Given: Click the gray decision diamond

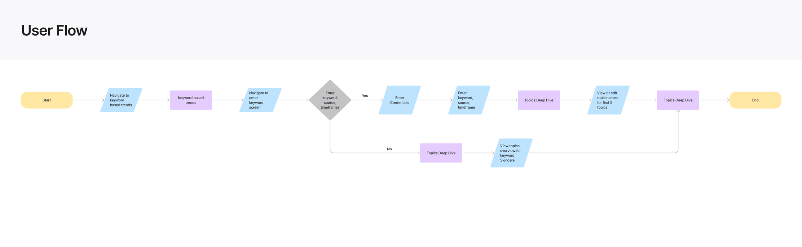Looking at the screenshot, I should pyautogui.click(x=330, y=100).
